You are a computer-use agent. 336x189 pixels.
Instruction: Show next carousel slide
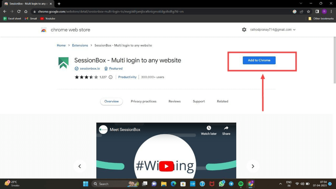(253, 166)
